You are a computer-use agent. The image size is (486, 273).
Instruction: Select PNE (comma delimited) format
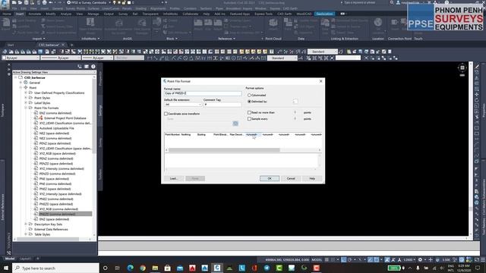55,184
